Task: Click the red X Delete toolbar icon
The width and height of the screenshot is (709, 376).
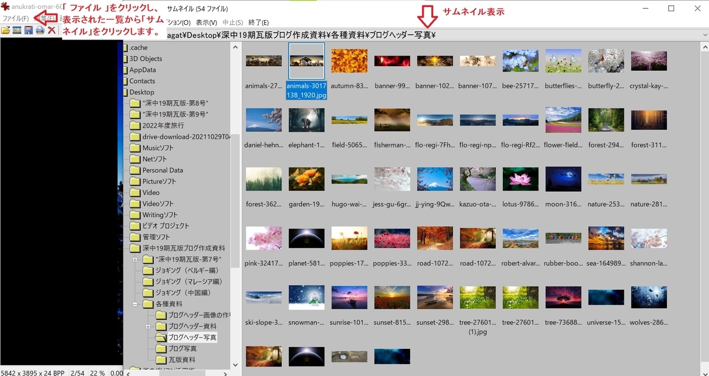Action: (51, 30)
